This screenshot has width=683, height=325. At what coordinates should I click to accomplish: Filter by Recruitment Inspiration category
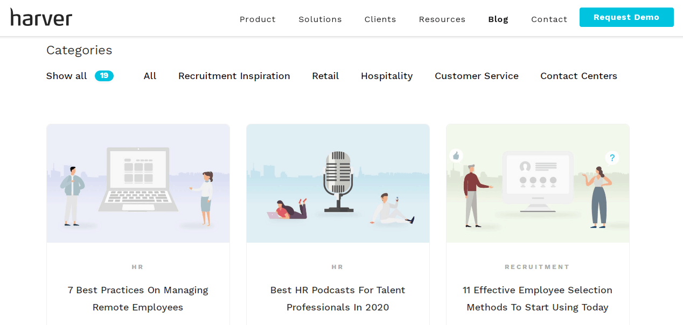pos(234,76)
